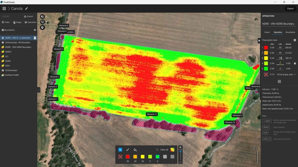Select the empty-cell eraser swatch in toolbar
Image resolution: width=298 pixels, height=167 pixels.
point(120,157)
